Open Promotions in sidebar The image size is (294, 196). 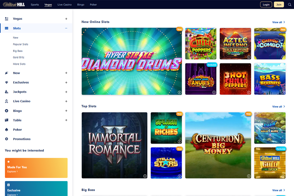pos(21,139)
